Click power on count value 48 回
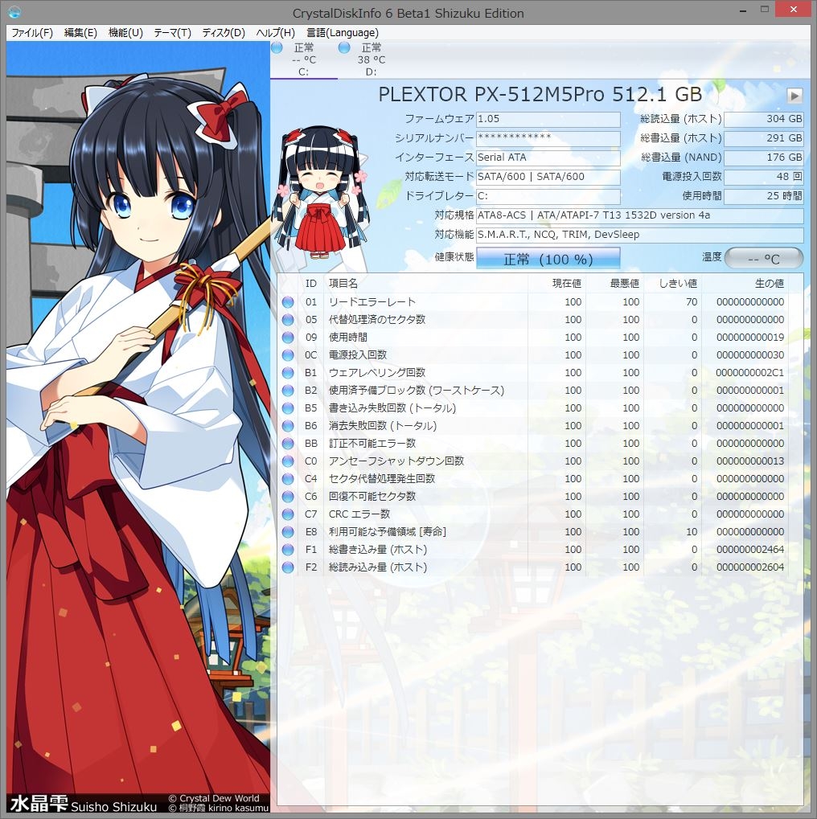 [x=764, y=177]
